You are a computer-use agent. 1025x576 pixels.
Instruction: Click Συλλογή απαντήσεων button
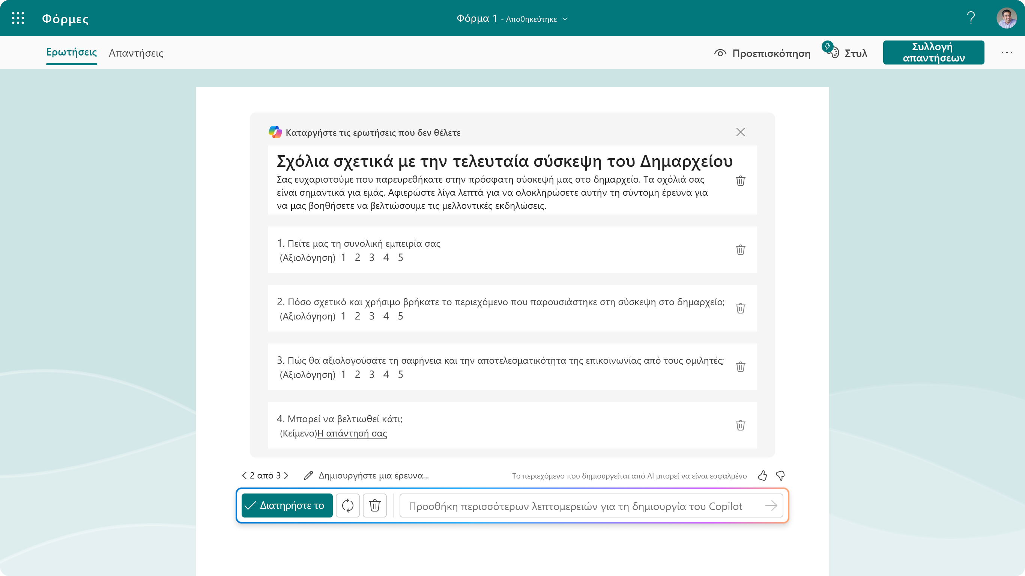[933, 52]
